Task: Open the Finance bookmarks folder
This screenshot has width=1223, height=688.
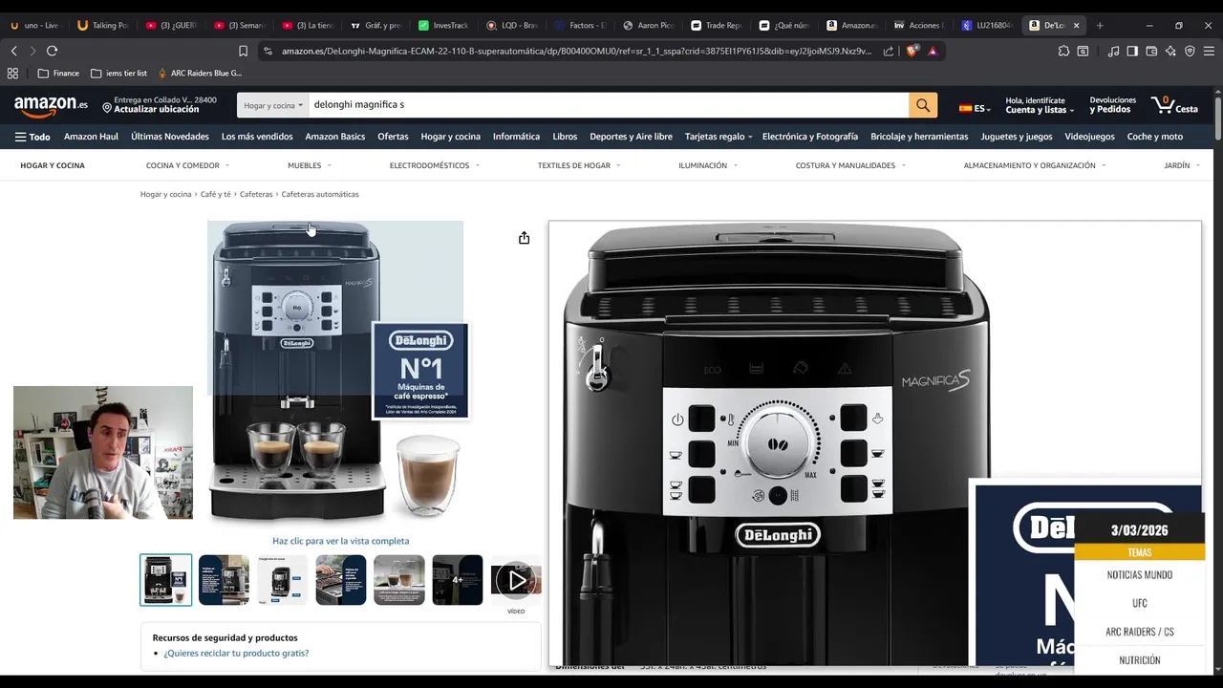Action: pos(58,73)
